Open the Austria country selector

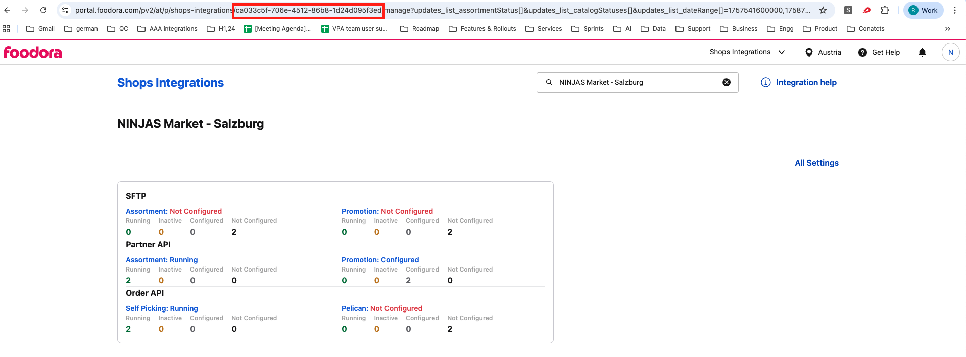tap(823, 52)
